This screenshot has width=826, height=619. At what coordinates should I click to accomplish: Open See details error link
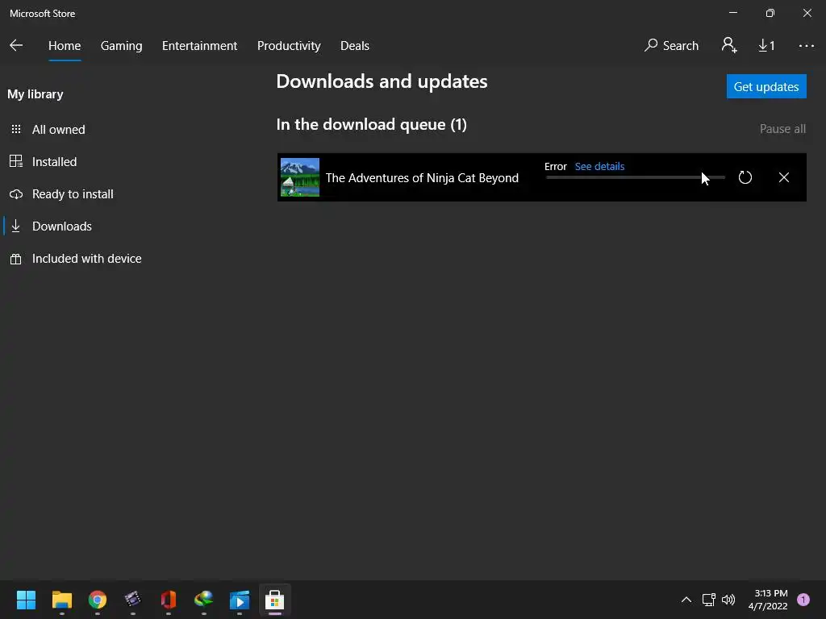(599, 166)
